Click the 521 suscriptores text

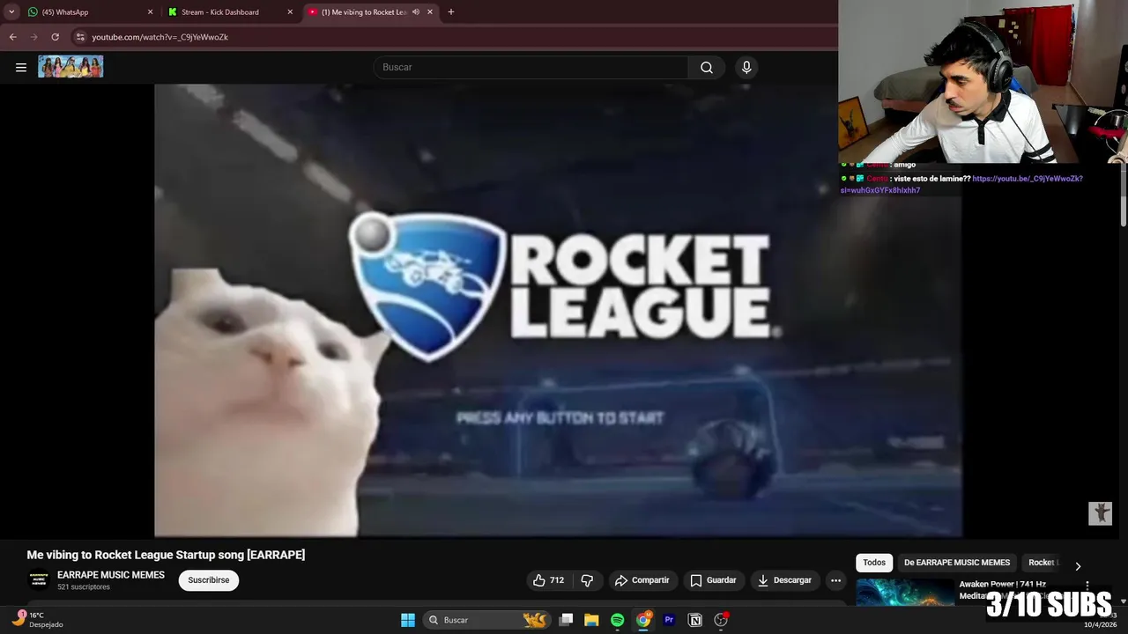(84, 587)
